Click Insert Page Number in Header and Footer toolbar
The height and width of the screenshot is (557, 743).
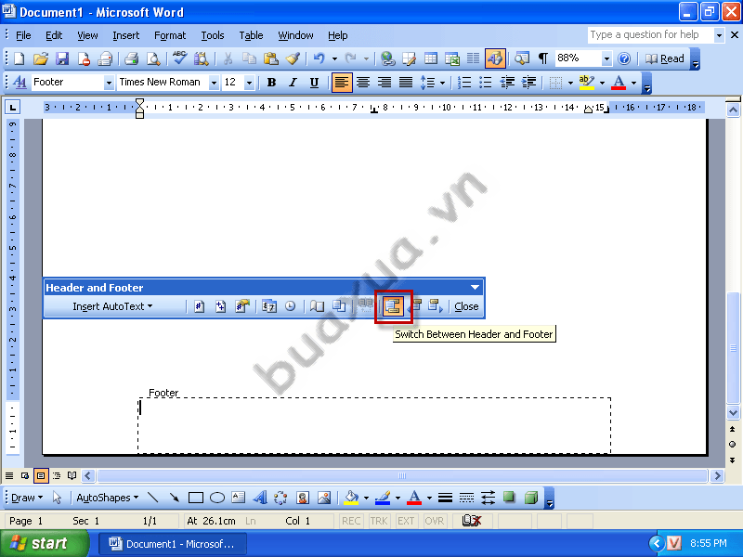click(x=199, y=306)
